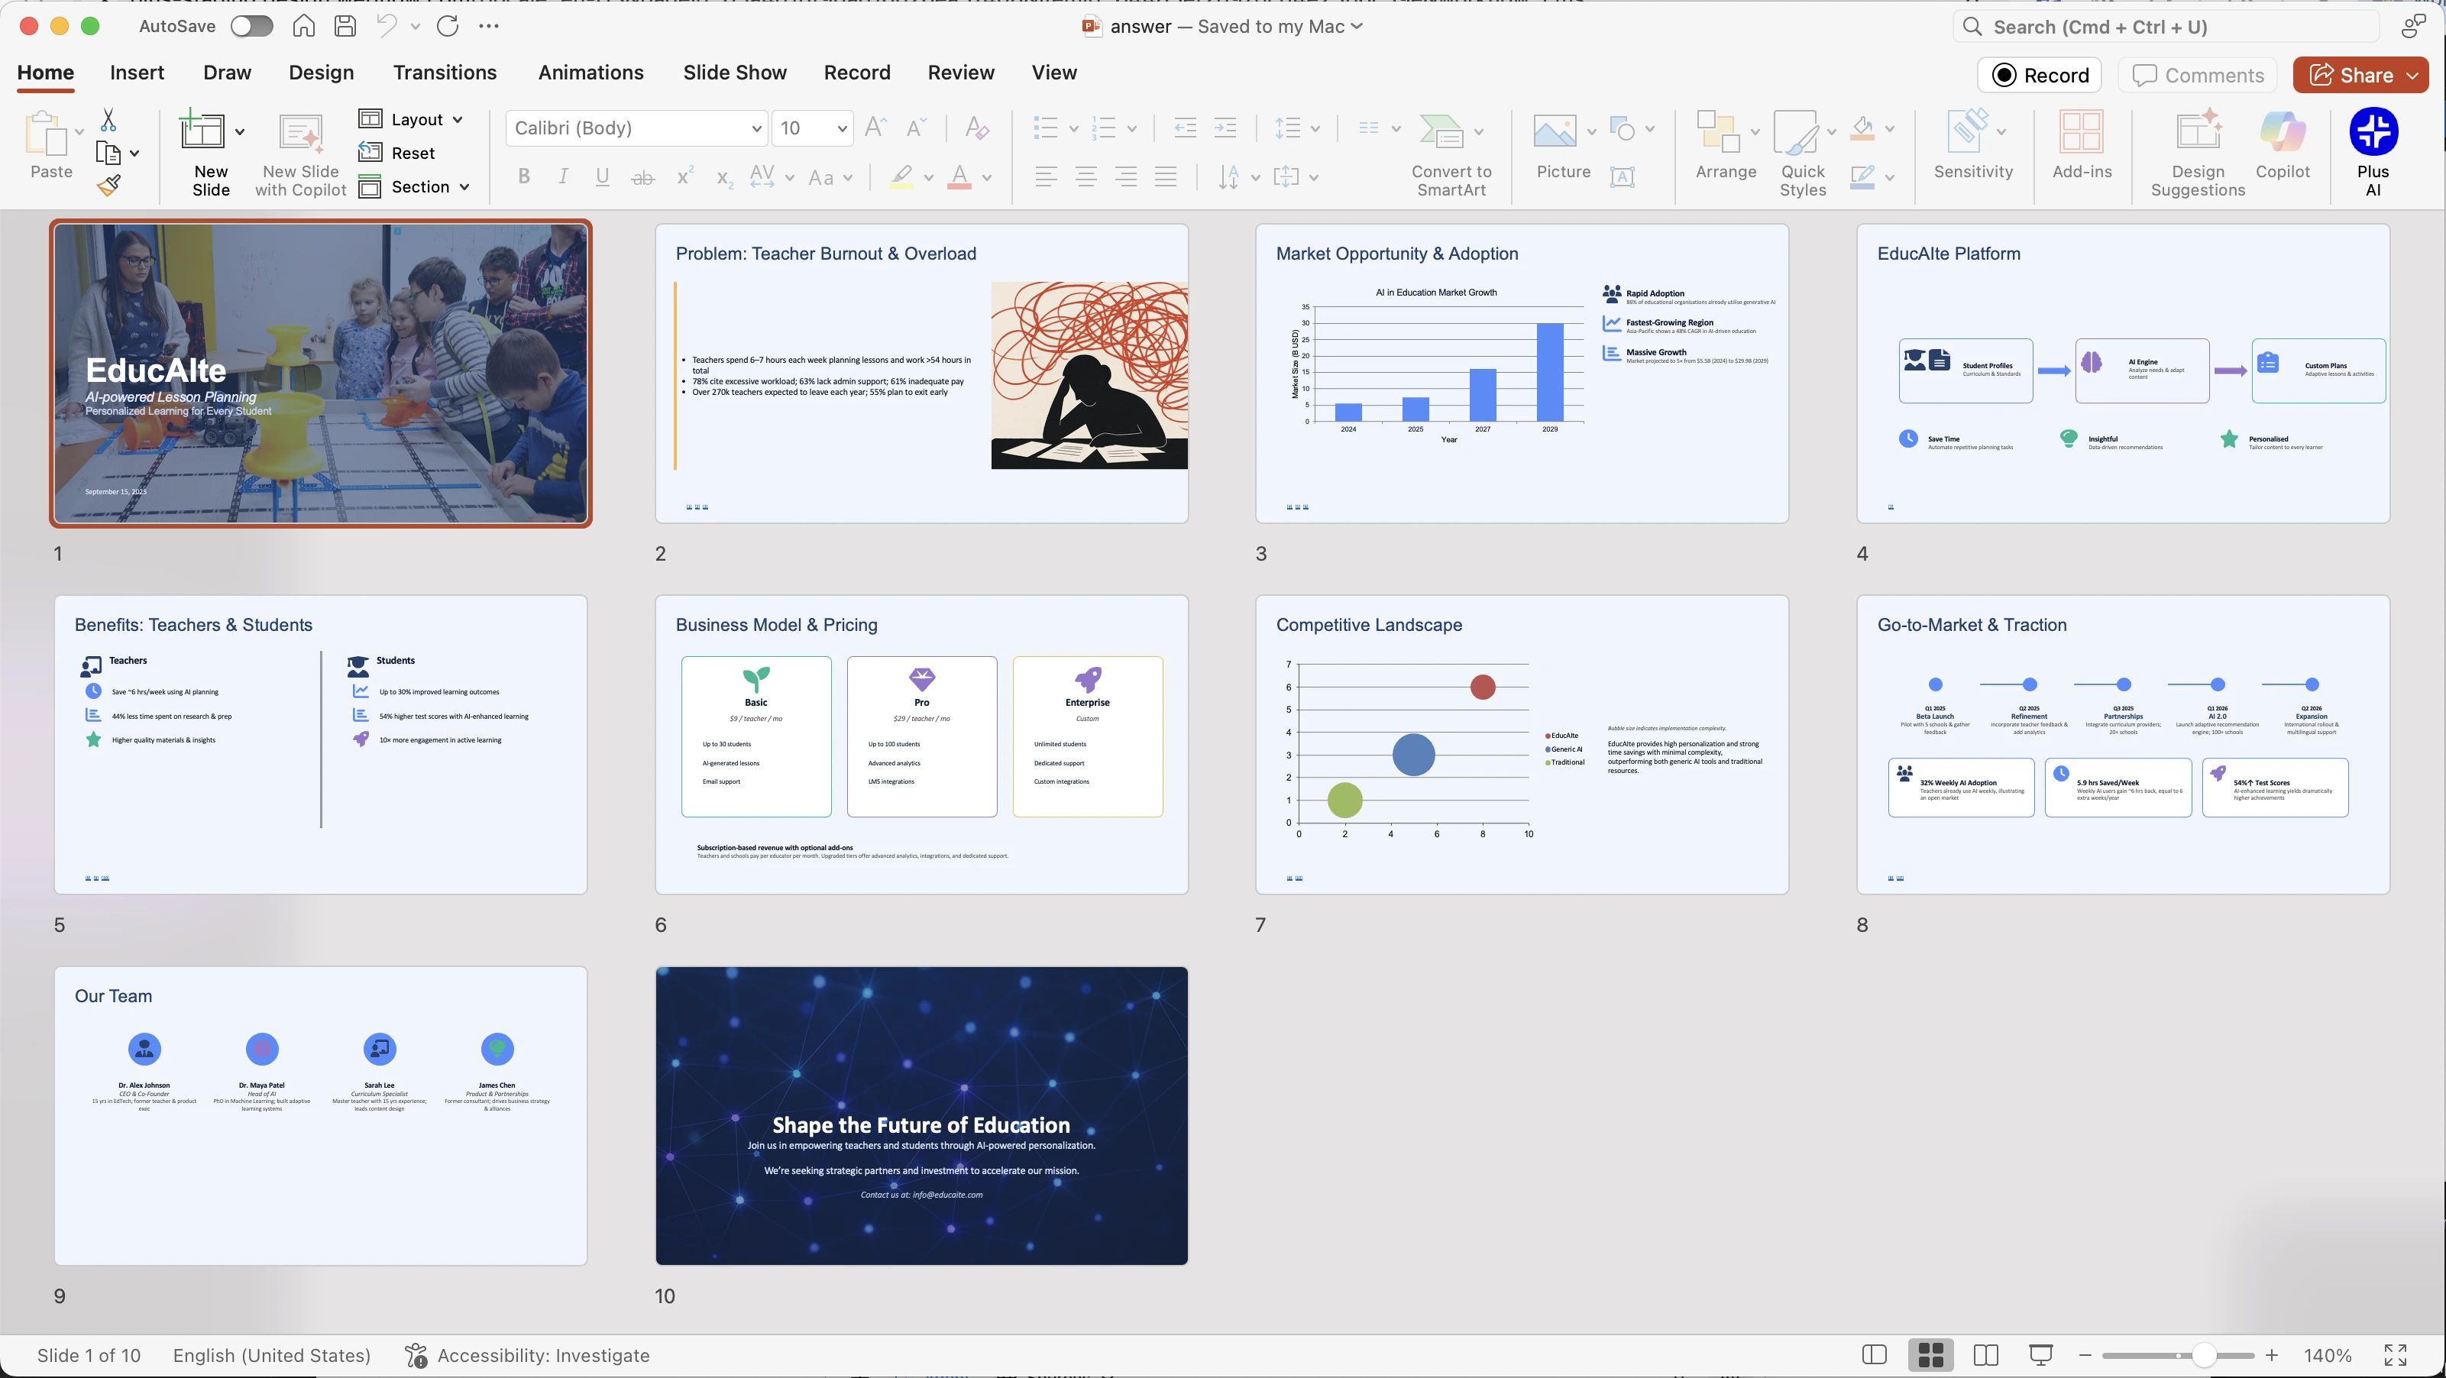Toggle Italic formatting button

[563, 176]
